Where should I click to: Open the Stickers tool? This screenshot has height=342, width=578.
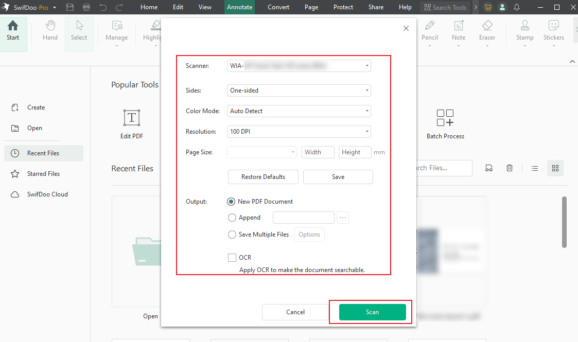tap(553, 32)
